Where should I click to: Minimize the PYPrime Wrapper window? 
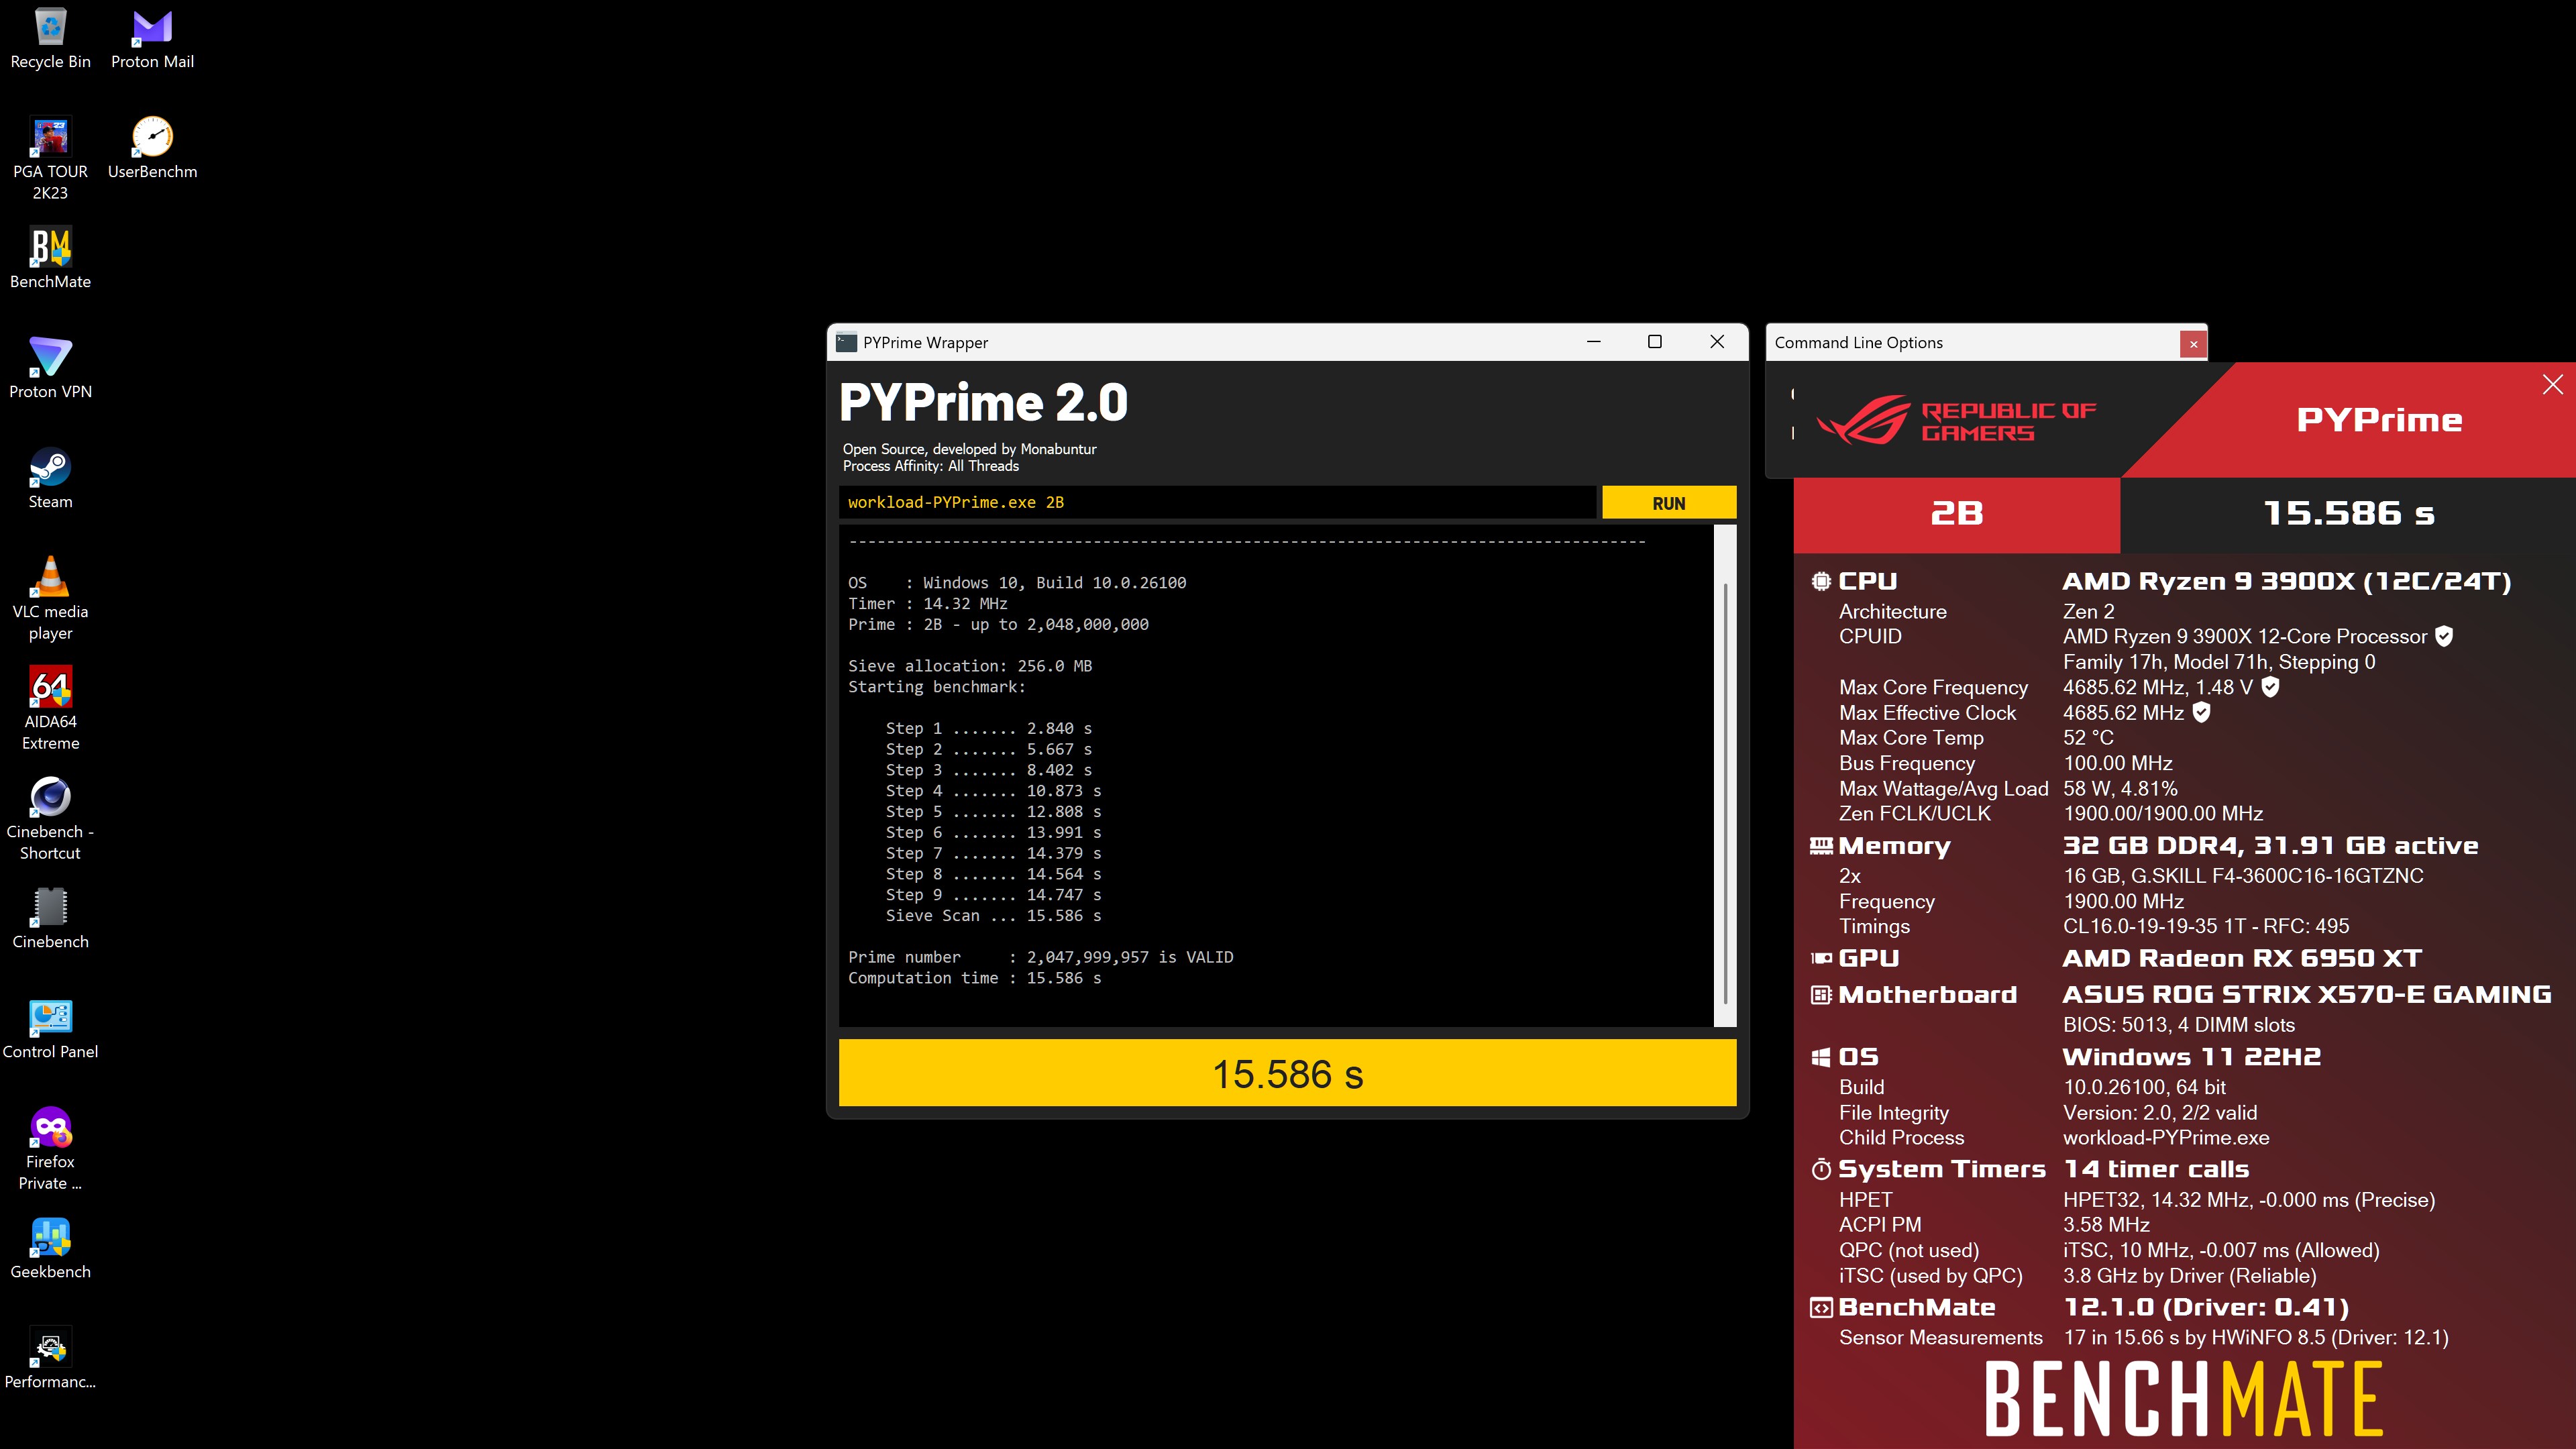(1594, 342)
